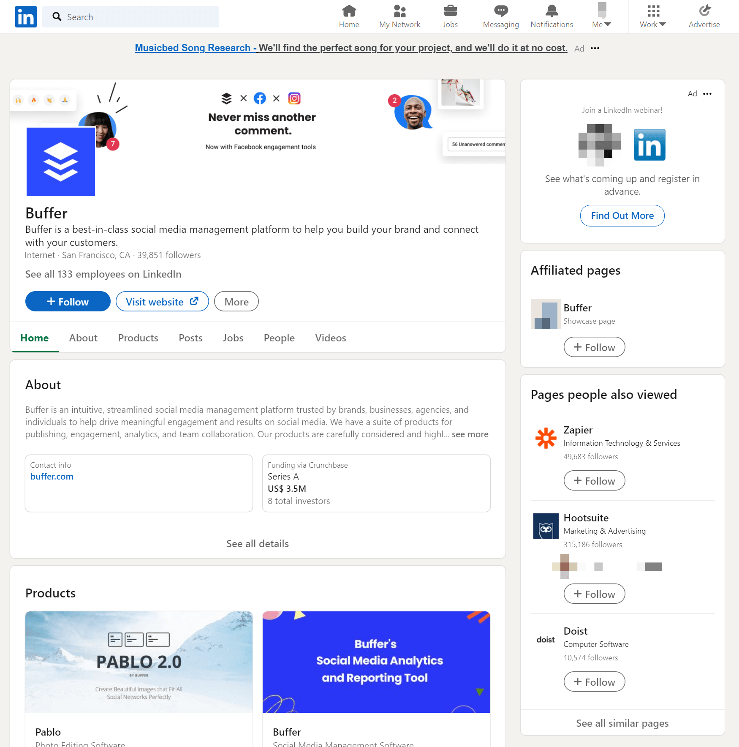Open options menu for Musicbed ad
The height and width of the screenshot is (747, 739).
pos(595,48)
